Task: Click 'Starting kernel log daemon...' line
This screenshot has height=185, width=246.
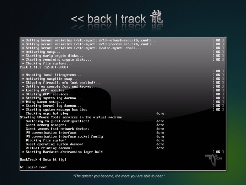Action: pos(51,106)
